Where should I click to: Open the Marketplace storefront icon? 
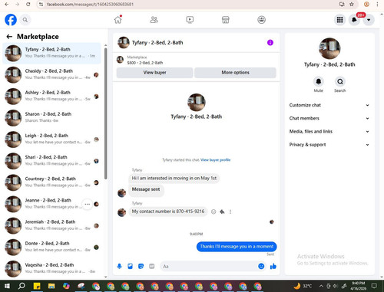[226, 20]
